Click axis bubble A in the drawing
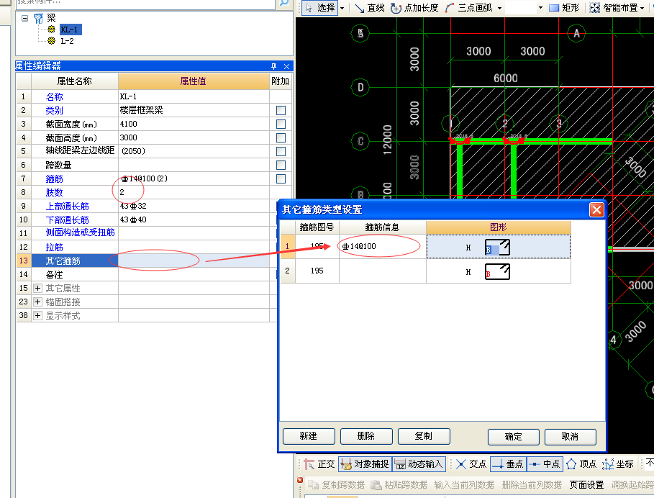 click(576, 33)
